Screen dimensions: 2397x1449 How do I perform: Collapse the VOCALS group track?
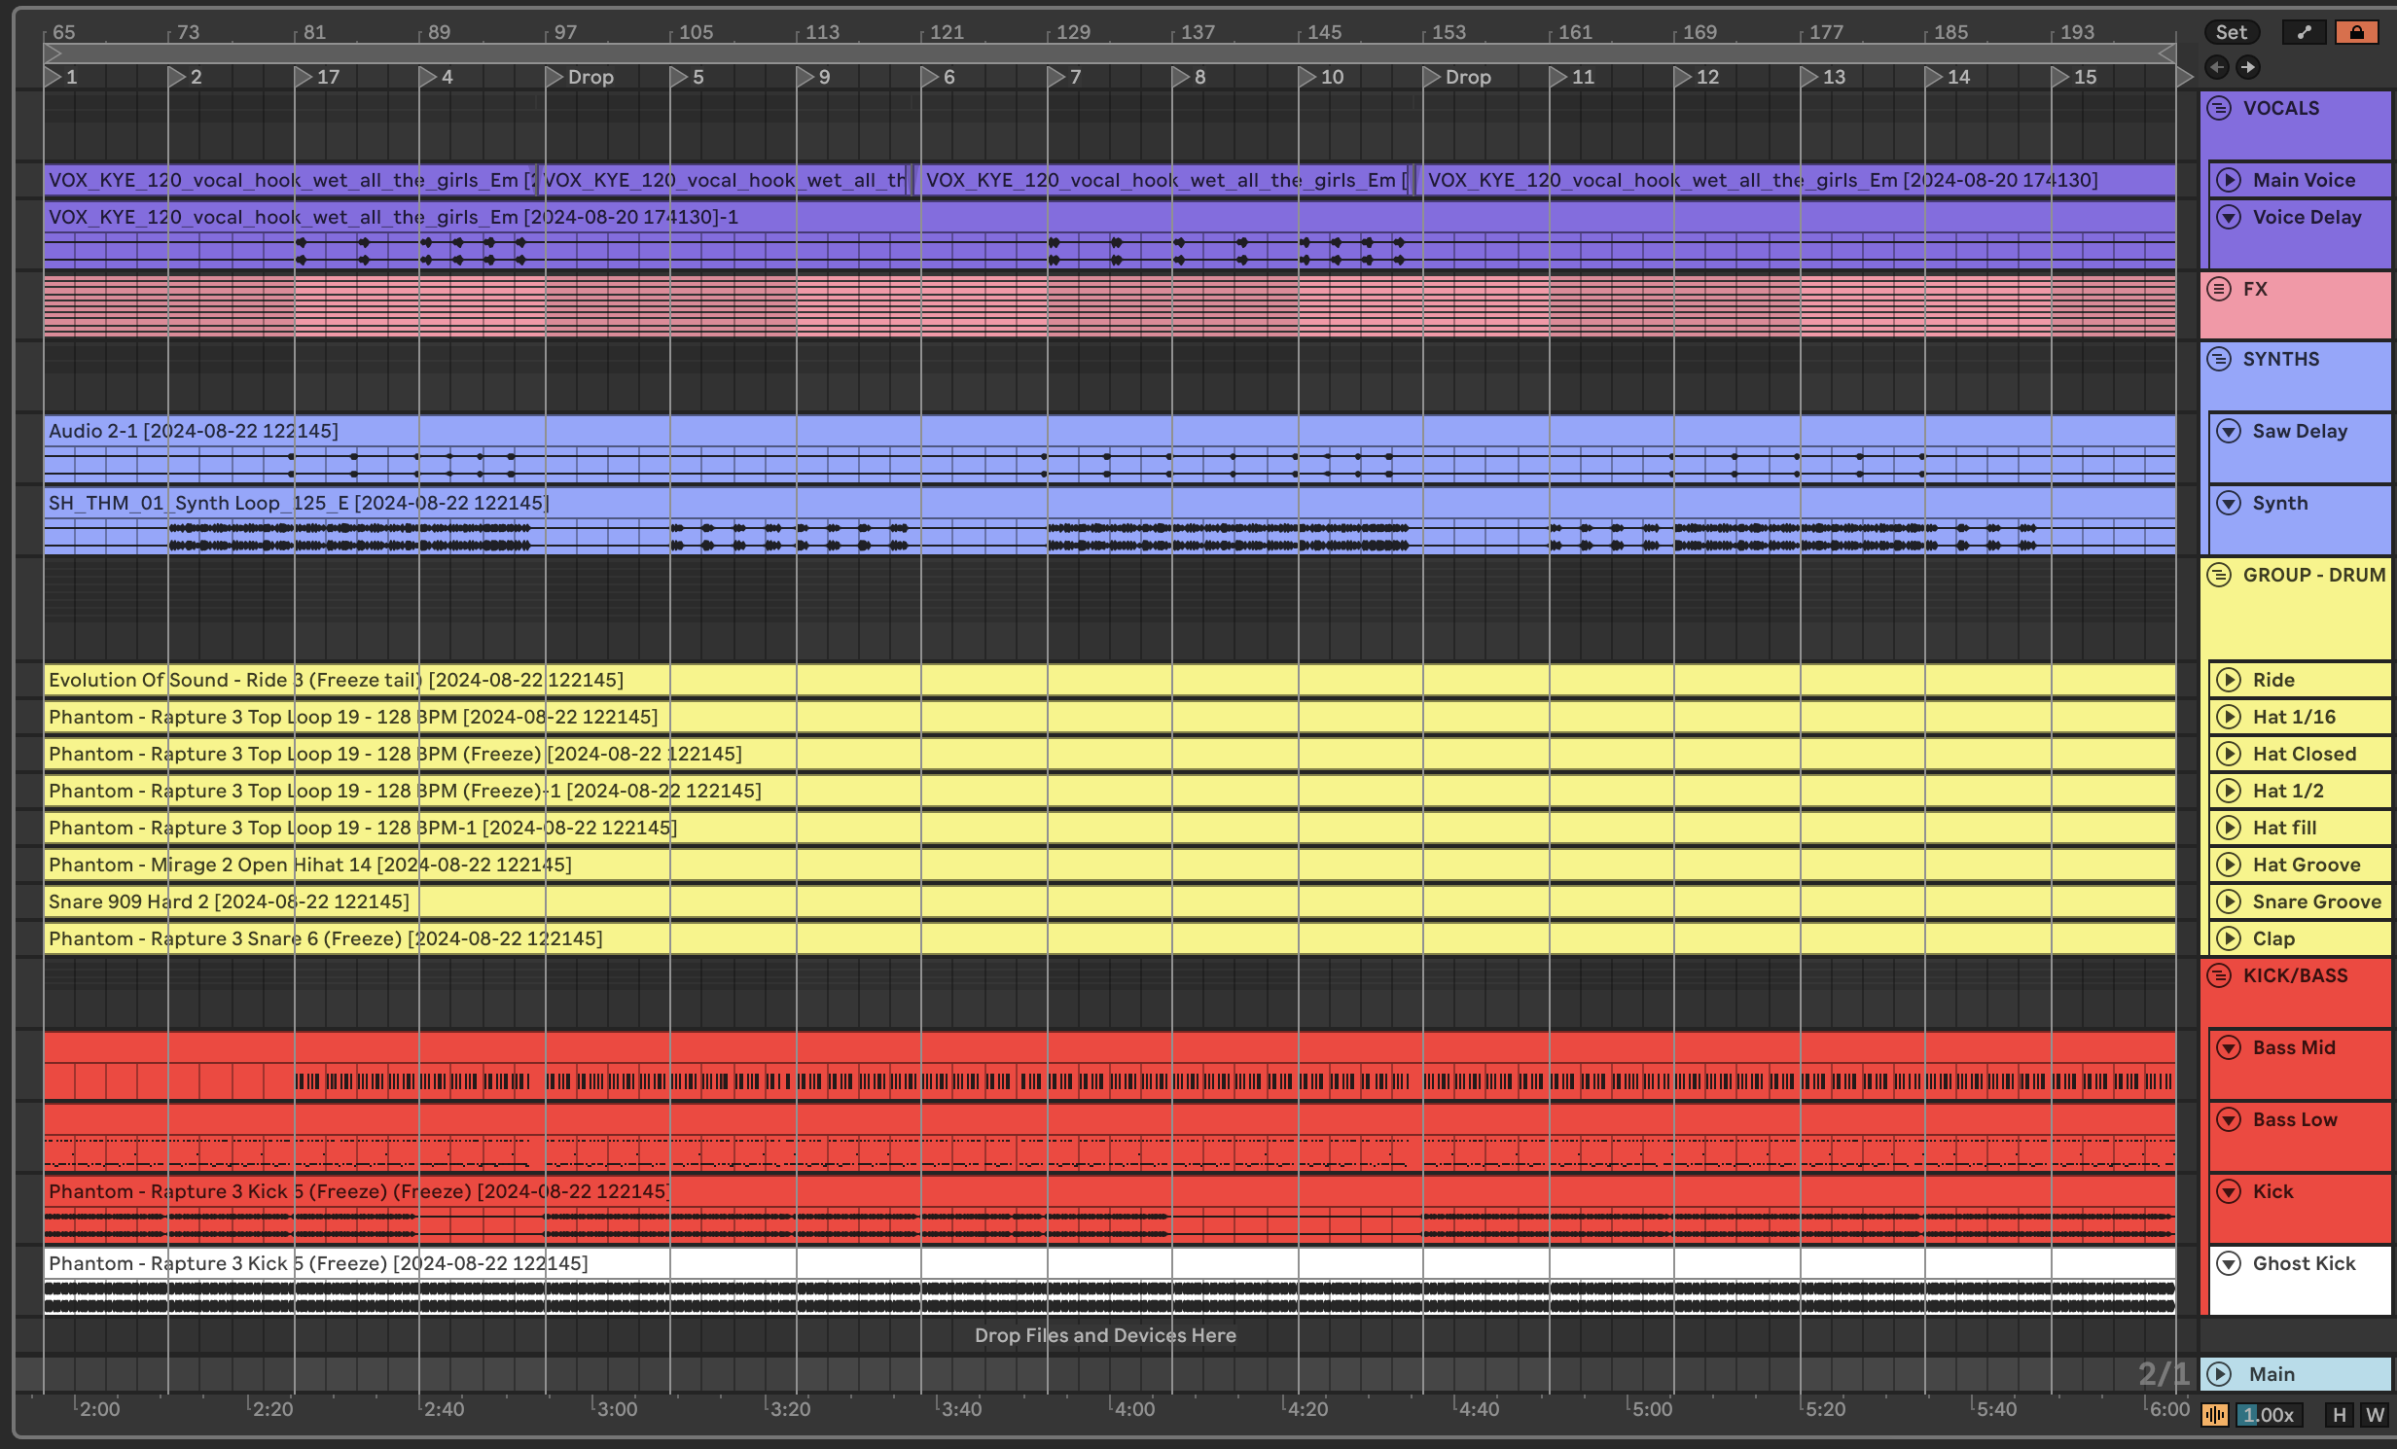pyautogui.click(x=2219, y=108)
